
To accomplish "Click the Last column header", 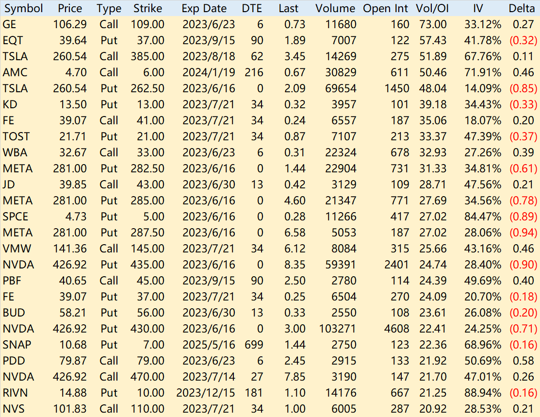I will [x=289, y=8].
